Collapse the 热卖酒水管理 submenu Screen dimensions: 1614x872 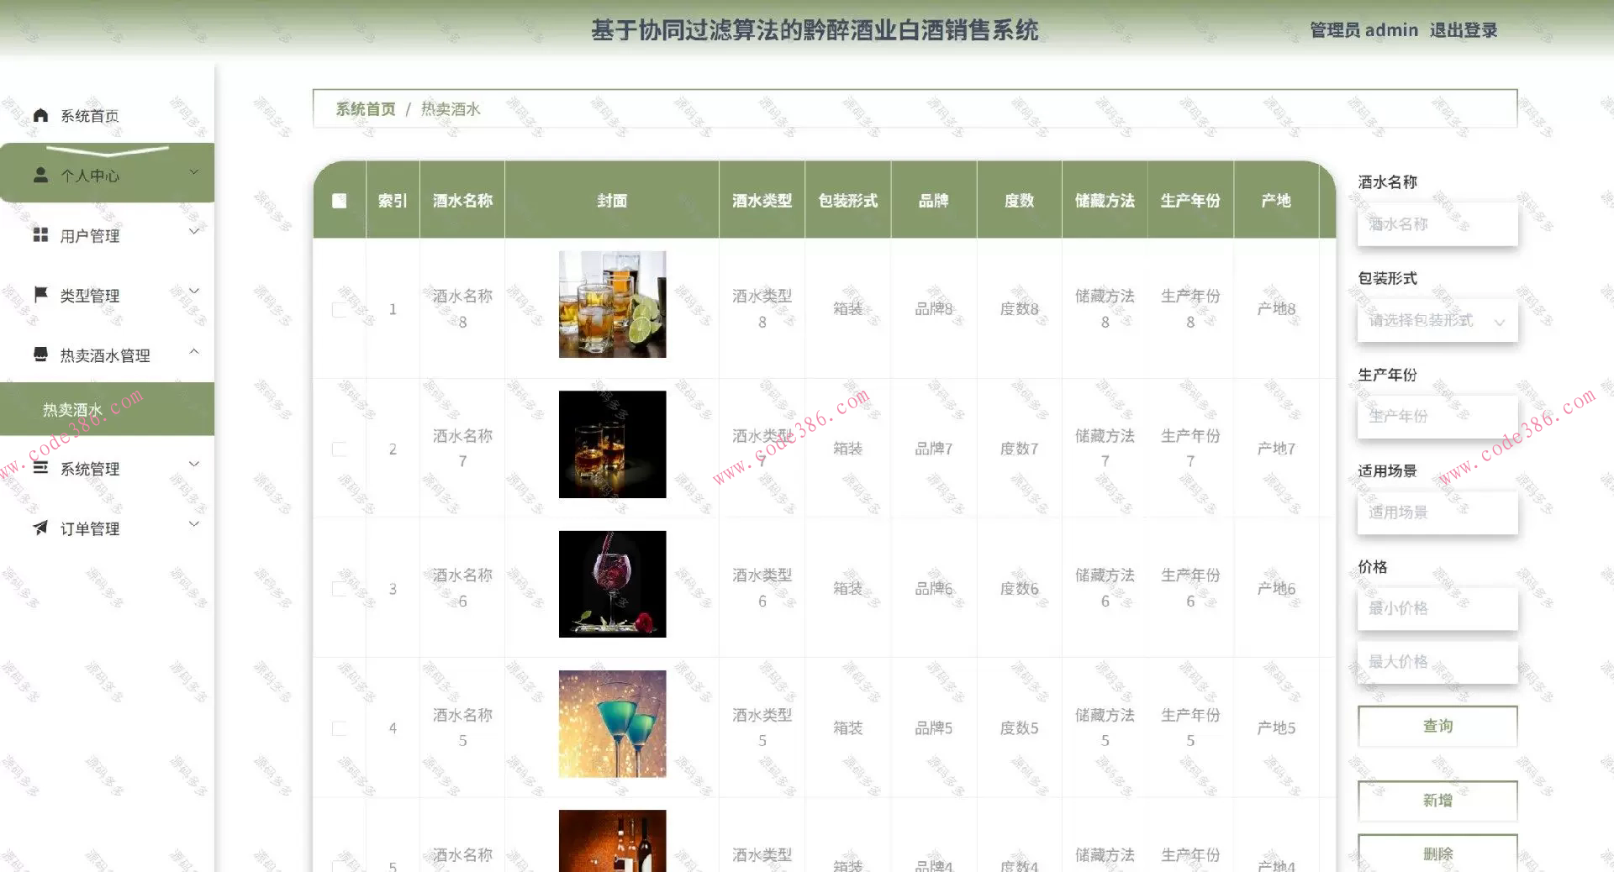[x=194, y=351]
